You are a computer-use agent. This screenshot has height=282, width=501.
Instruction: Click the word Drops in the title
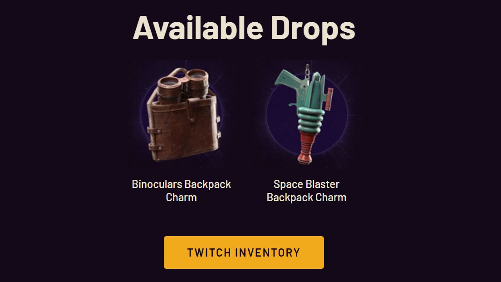click(x=313, y=28)
